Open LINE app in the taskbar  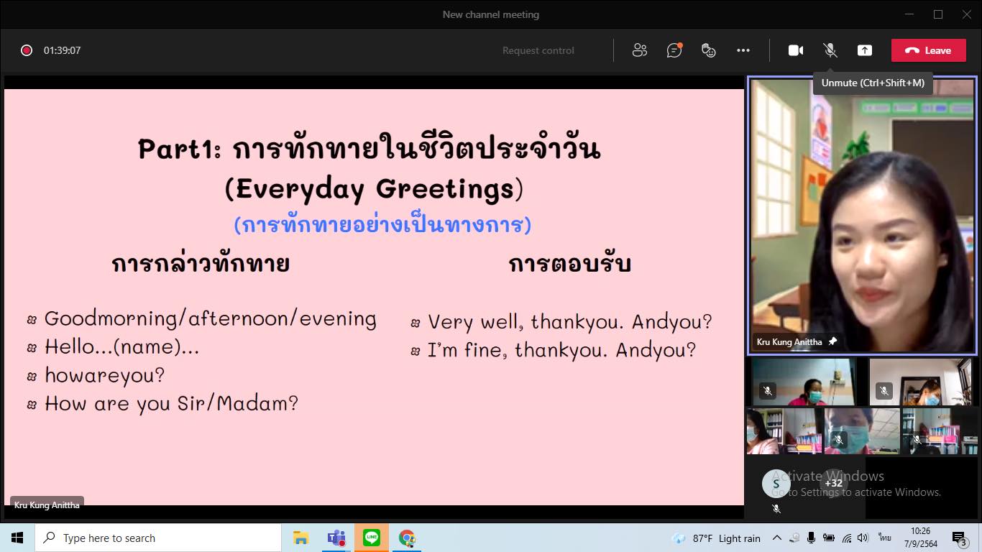[372, 538]
